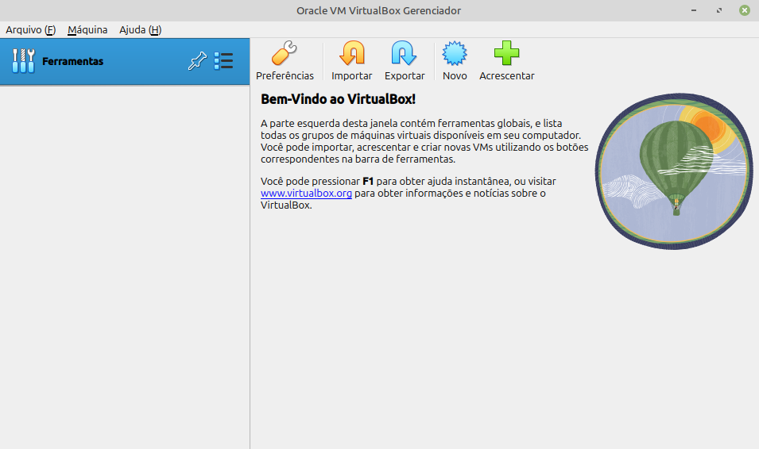Viewport: 759px width, 449px height.
Task: Pin the Ferramentas pane with pushpin icon
Action: point(196,61)
